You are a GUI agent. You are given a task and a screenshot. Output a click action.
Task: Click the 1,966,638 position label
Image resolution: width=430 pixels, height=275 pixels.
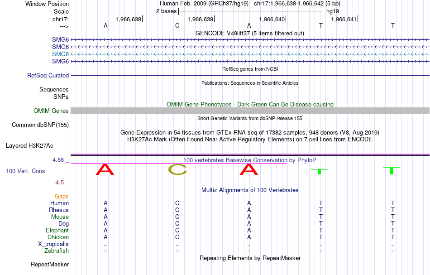click(x=129, y=19)
